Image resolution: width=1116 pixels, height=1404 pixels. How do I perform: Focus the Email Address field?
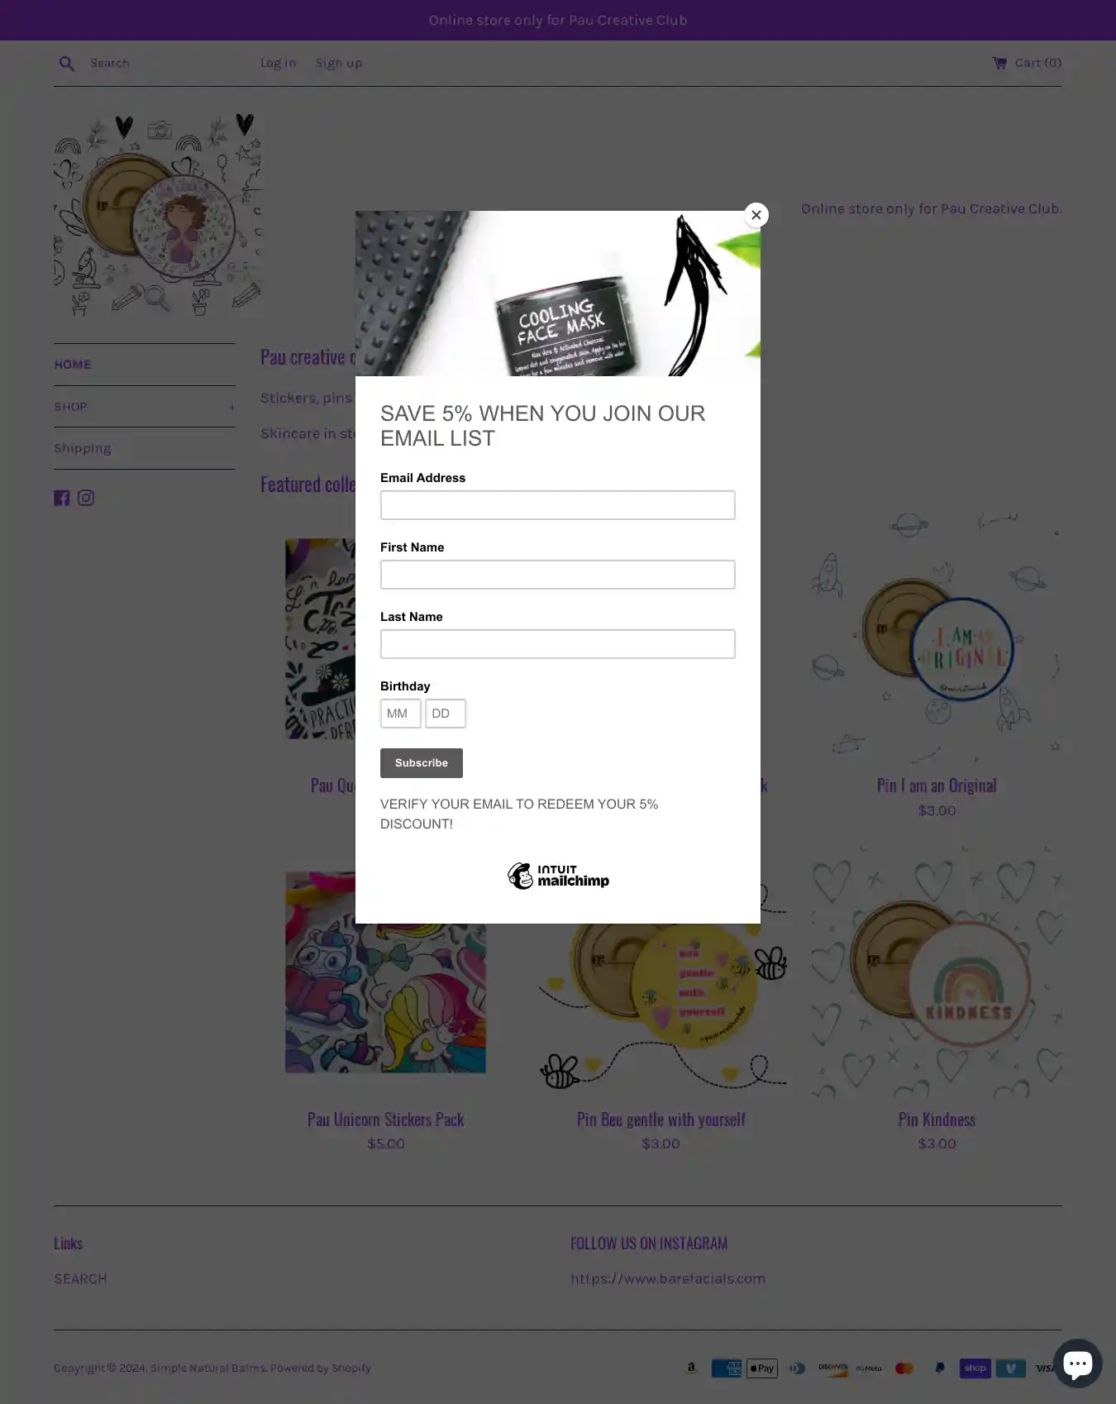coord(558,505)
